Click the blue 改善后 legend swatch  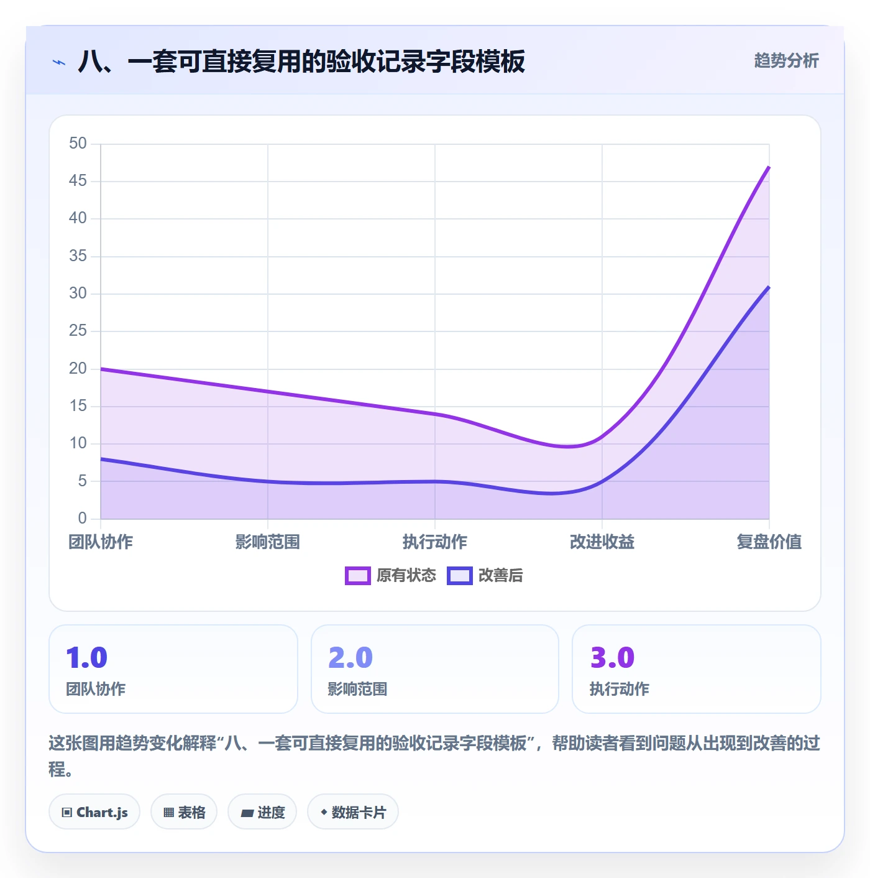click(459, 576)
